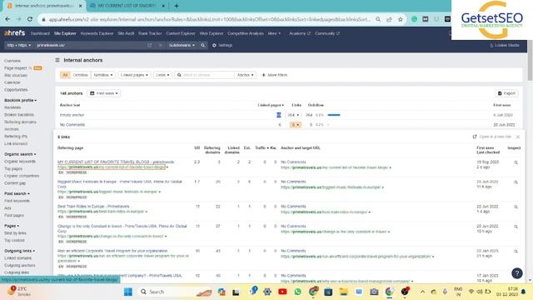The height and width of the screenshot is (300, 533).
Task: Open the http + https protocol dropdown
Action: [19, 45]
